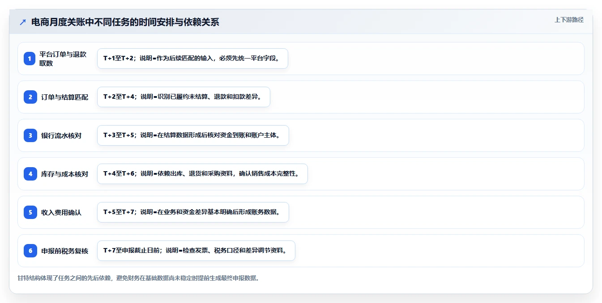This screenshot has height=303, width=602.
Task: Click the 上下游路径 label
Action: pos(569,20)
